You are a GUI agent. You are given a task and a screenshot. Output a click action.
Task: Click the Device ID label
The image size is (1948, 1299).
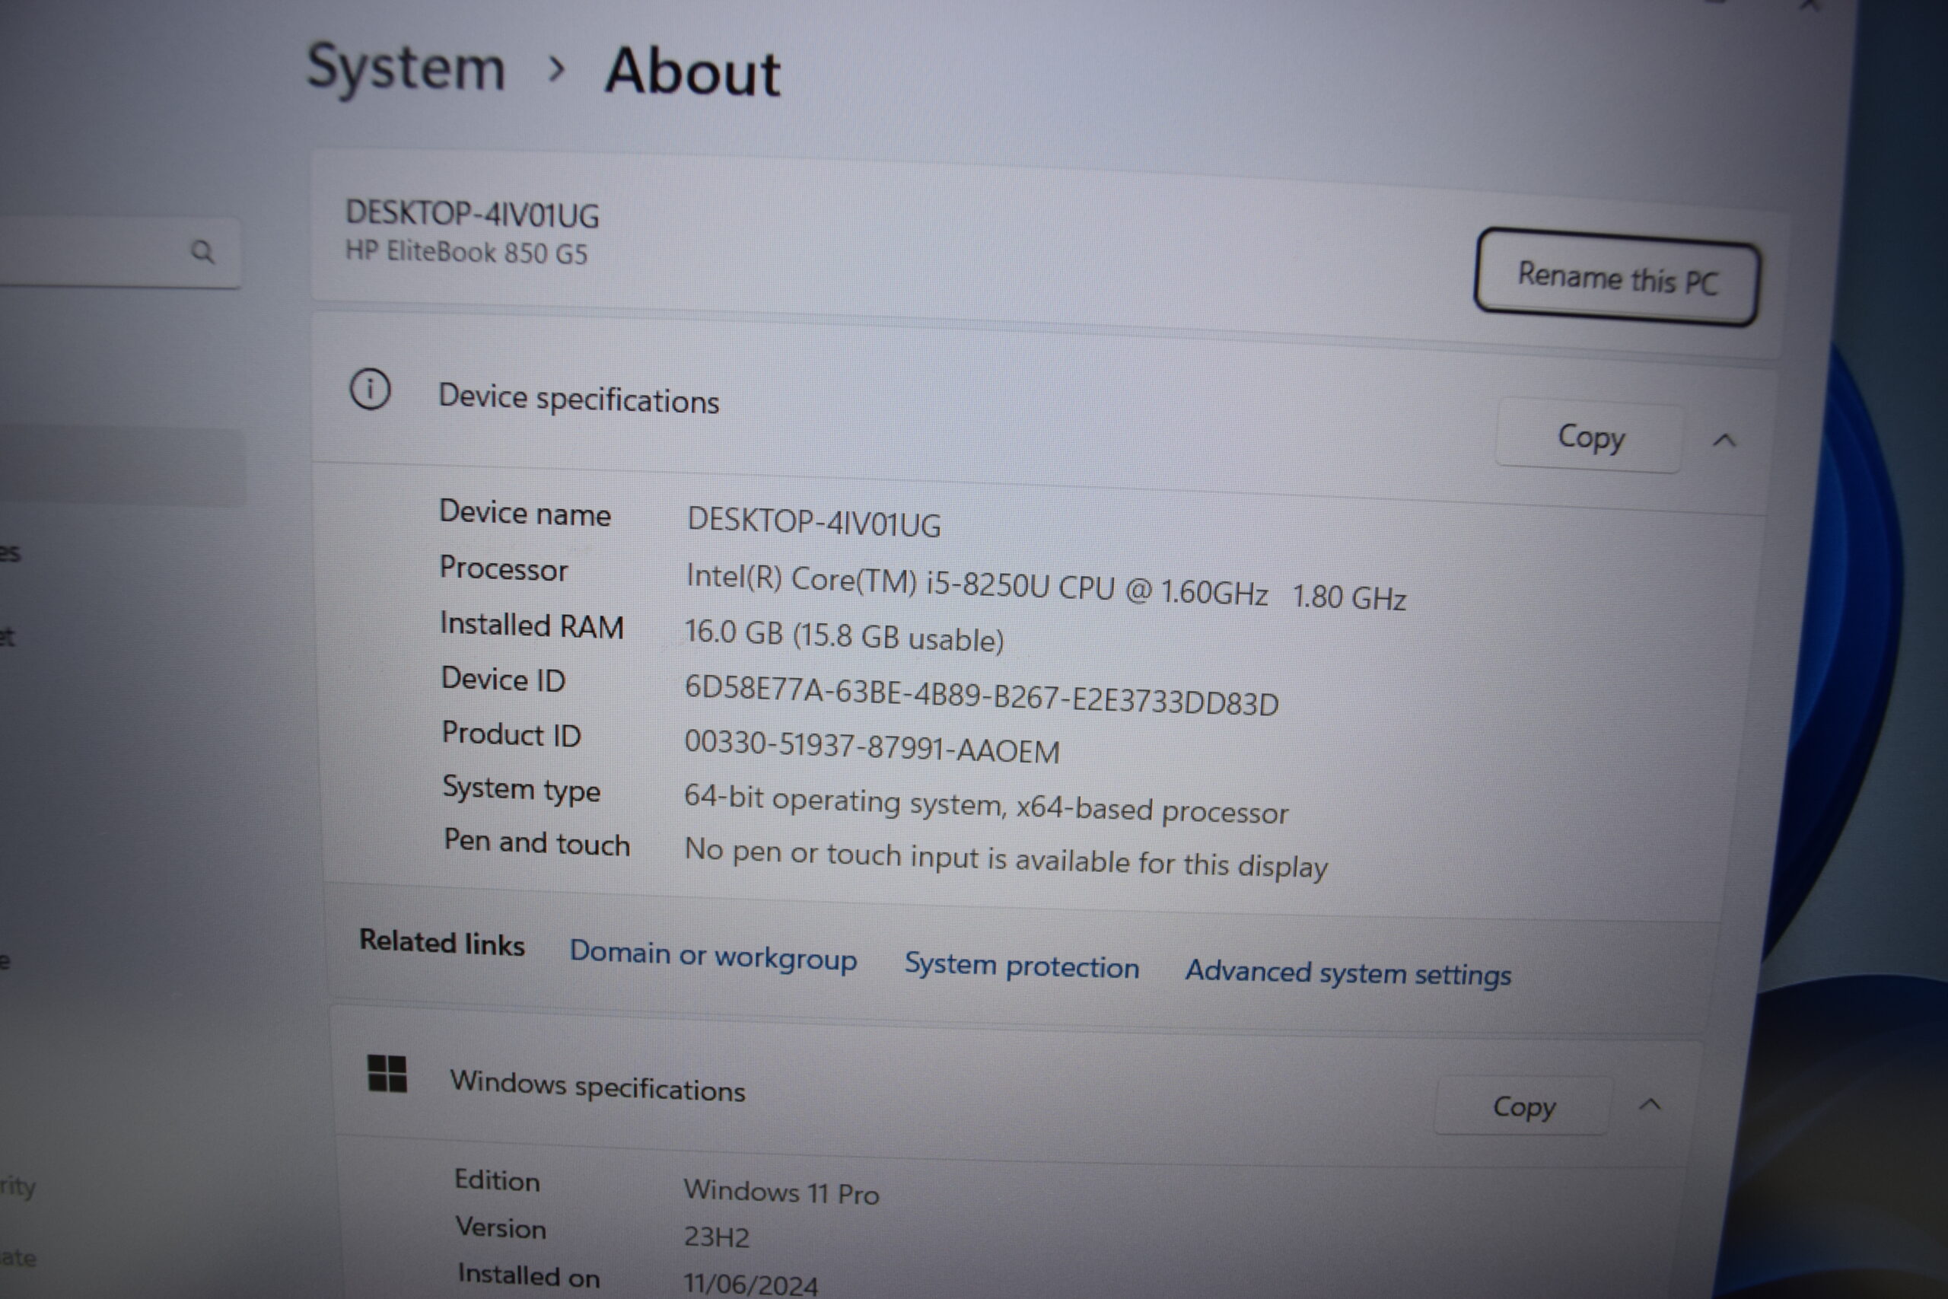pos(503,680)
